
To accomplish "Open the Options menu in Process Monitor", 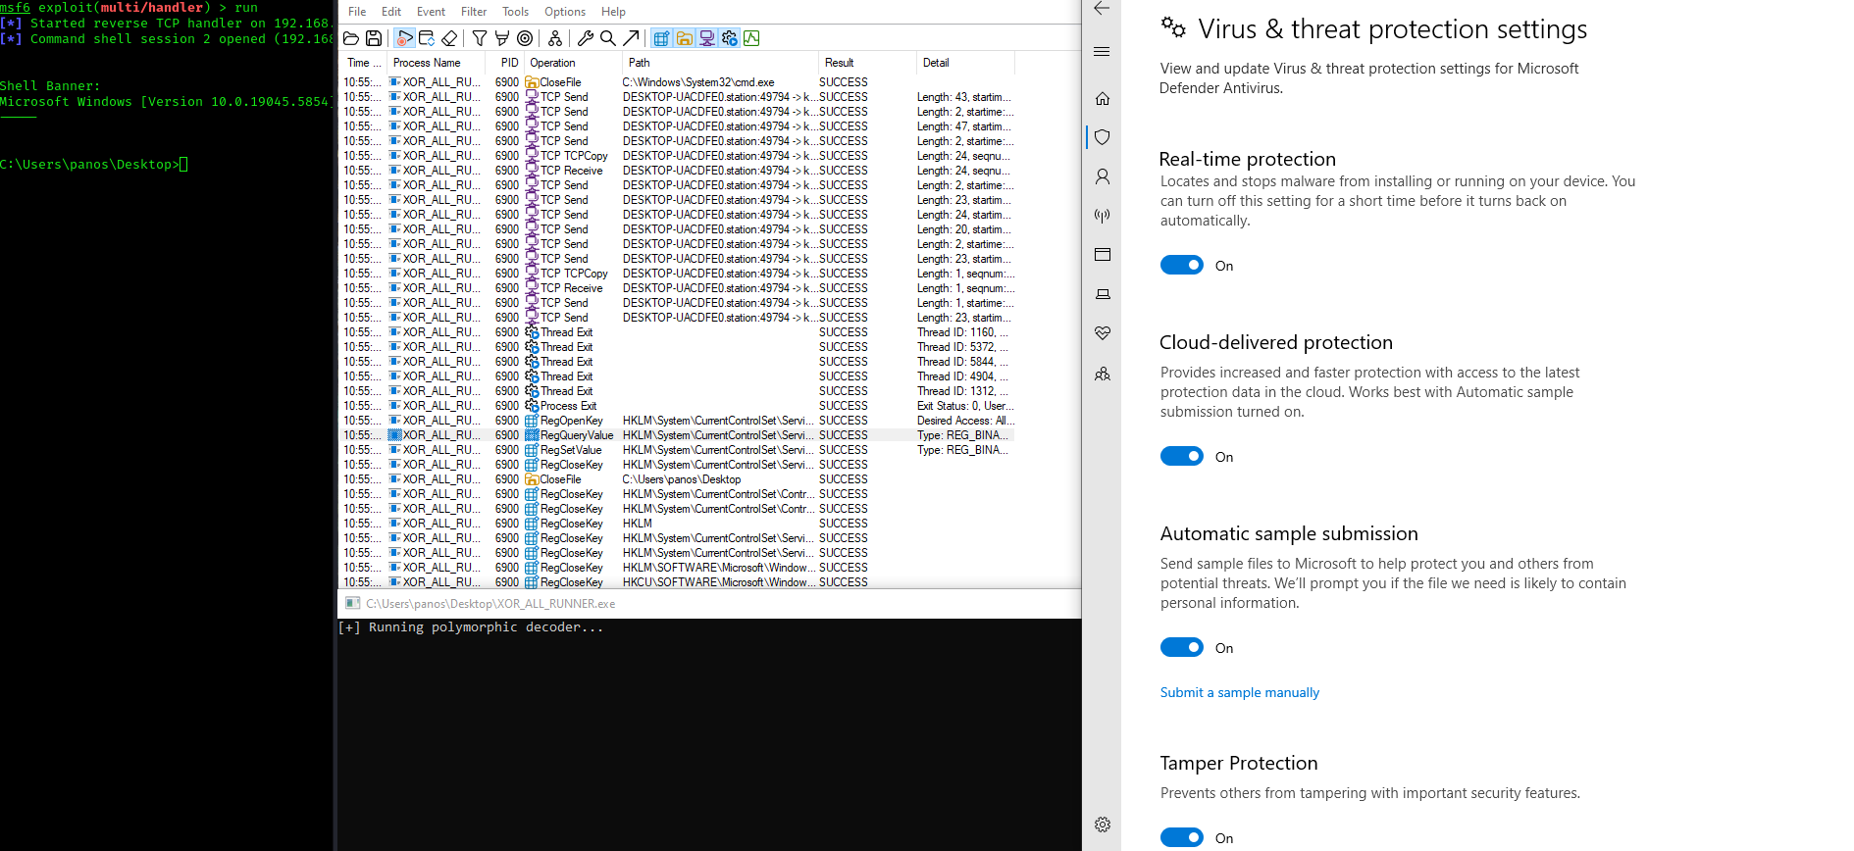I will click(x=565, y=12).
